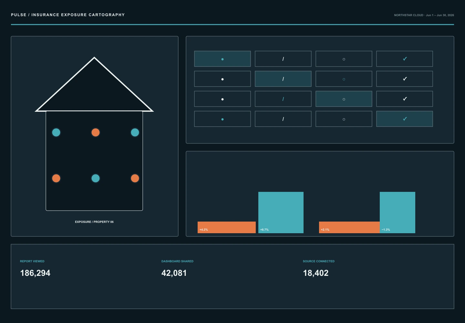Image resolution: width=465 pixels, height=323 pixels.
Task: Click the bottom-left orange dot in the house
Action: pos(56,178)
